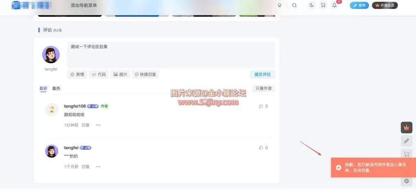This screenshot has width=416, height=194.
Task: Open the shopping cart icon in header
Action: click(x=323, y=5)
